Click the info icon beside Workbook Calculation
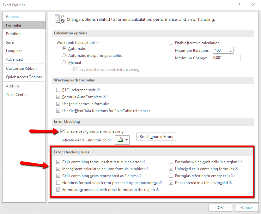Image resolution: width=261 pixels, height=214 pixels. 96,42
